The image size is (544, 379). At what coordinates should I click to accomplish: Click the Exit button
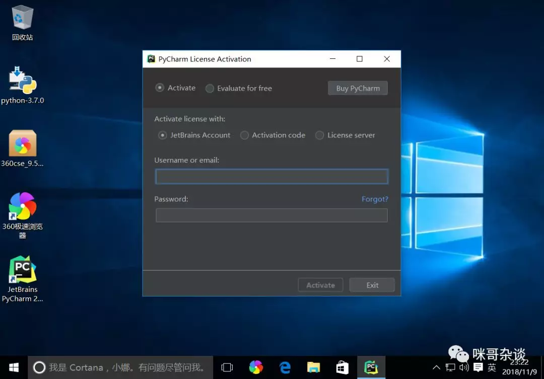(x=372, y=285)
